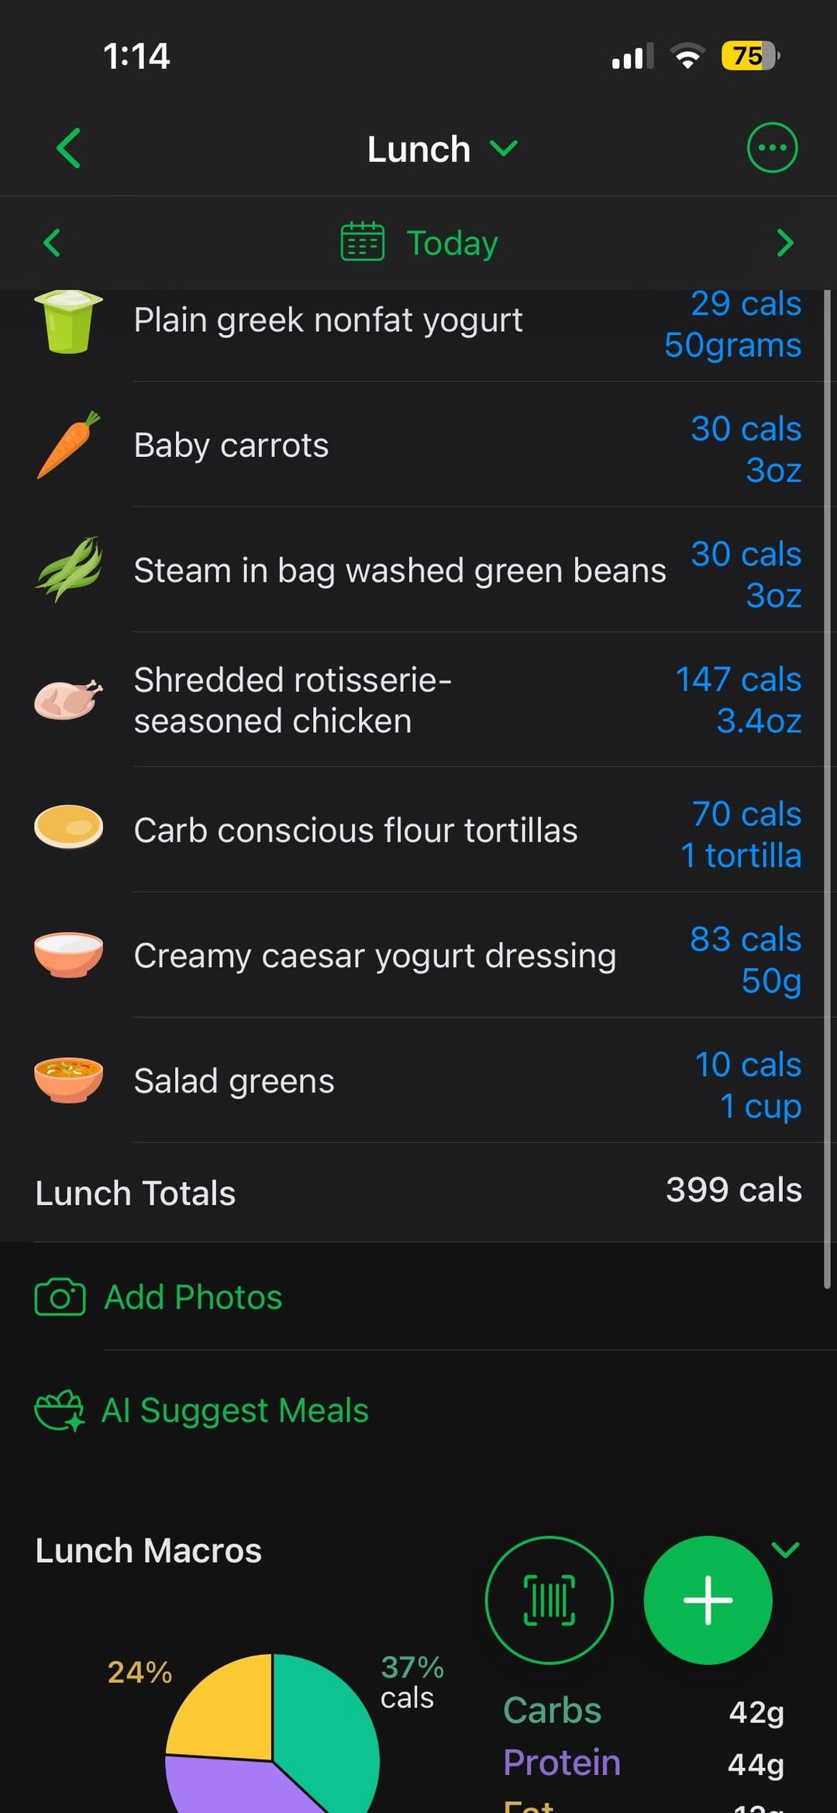
Task: Tap the green beans food icon
Action: tap(68, 570)
